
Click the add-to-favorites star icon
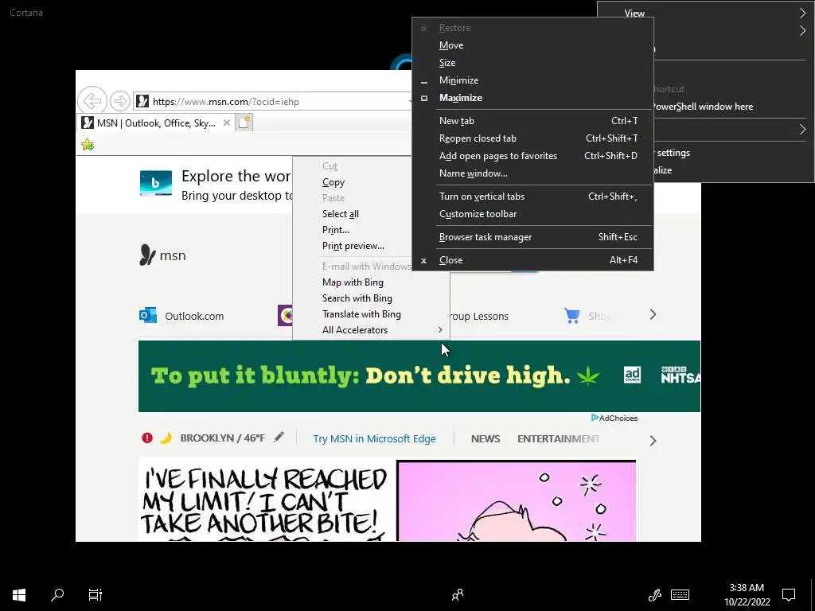pyautogui.click(x=88, y=145)
